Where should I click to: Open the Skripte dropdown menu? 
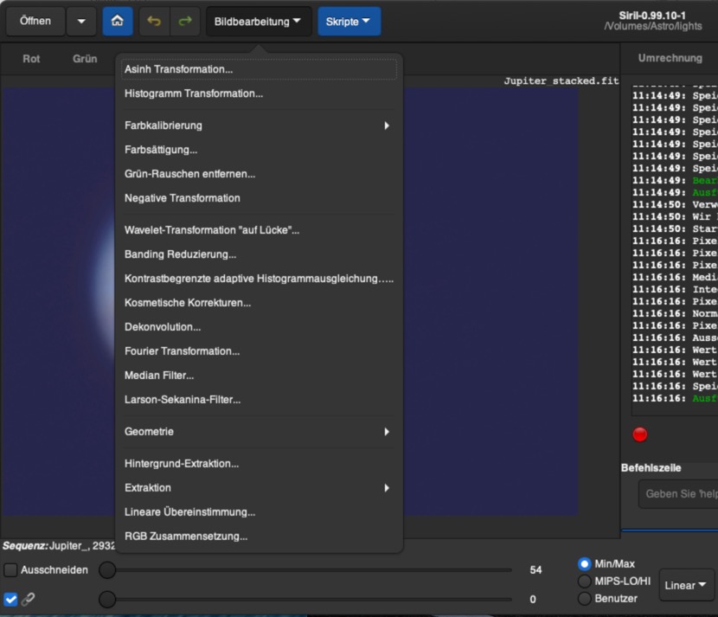[x=349, y=21]
